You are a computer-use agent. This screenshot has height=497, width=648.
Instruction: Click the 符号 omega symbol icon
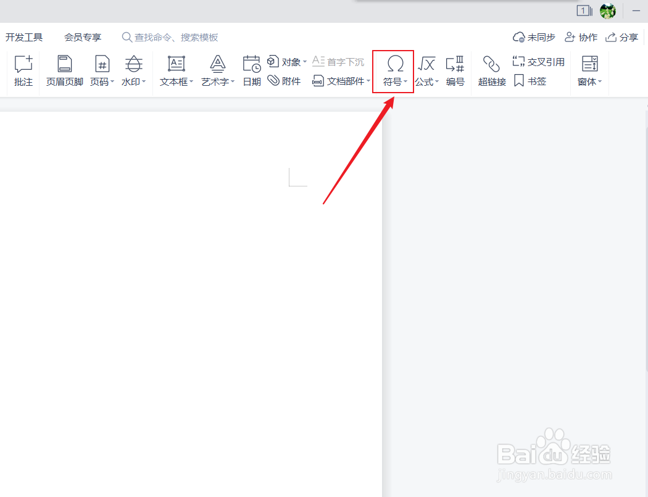pos(395,64)
